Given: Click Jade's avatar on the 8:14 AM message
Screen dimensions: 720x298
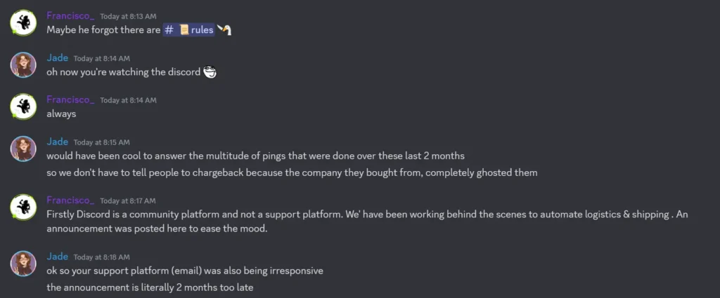Looking at the screenshot, I should click(x=23, y=65).
